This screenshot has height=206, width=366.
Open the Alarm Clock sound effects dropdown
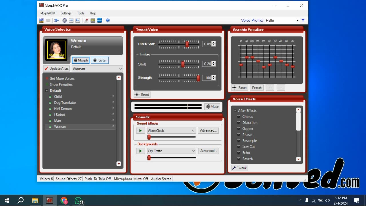[x=171, y=131]
